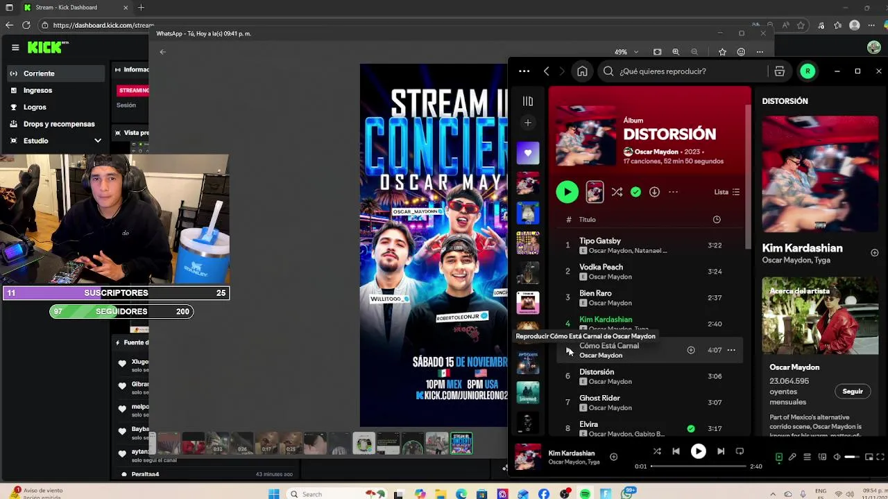Open the Lista view dropdown

point(727,192)
